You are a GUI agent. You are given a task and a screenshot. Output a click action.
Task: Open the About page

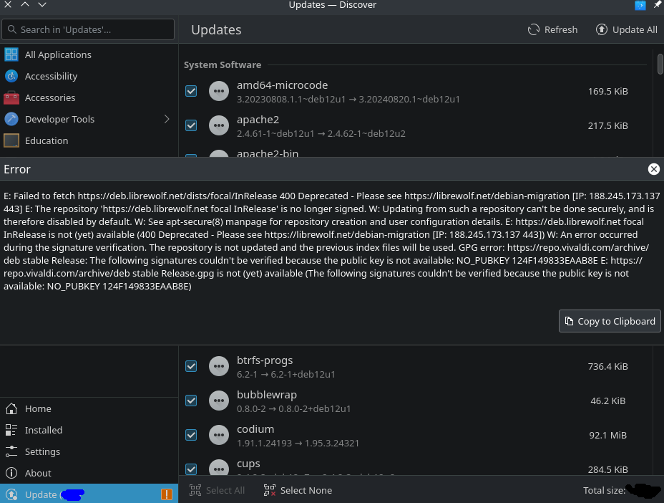coord(89,474)
